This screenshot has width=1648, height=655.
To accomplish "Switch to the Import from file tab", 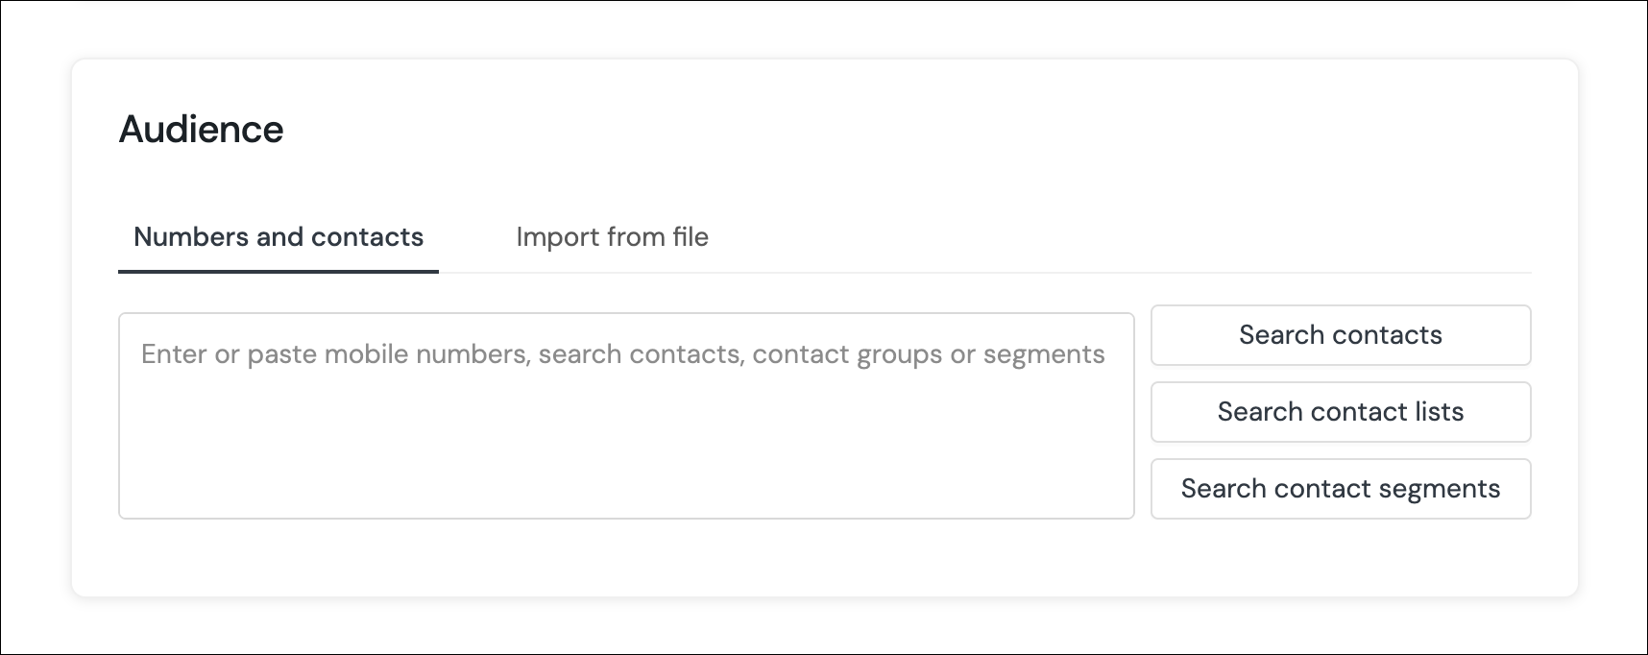I will point(612,237).
